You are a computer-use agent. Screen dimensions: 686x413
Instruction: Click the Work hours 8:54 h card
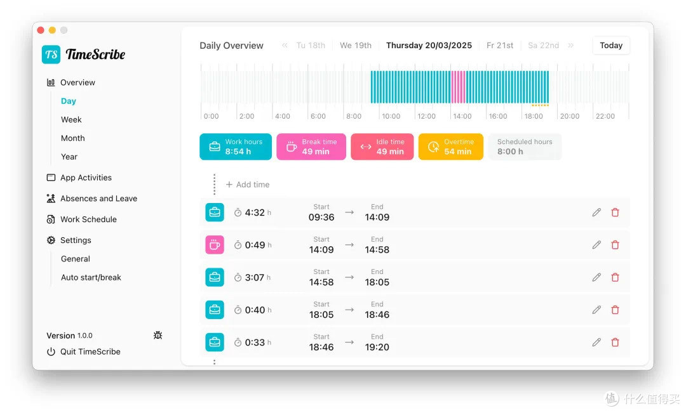236,147
